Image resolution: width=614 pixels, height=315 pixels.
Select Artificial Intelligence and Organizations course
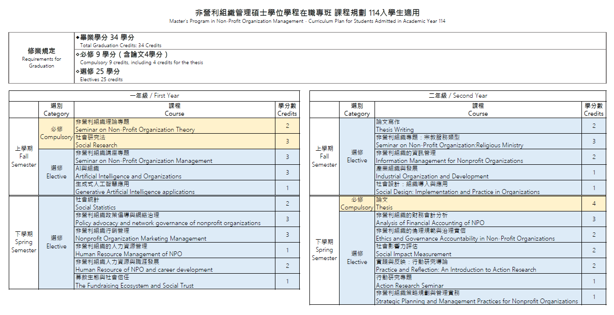(x=174, y=173)
